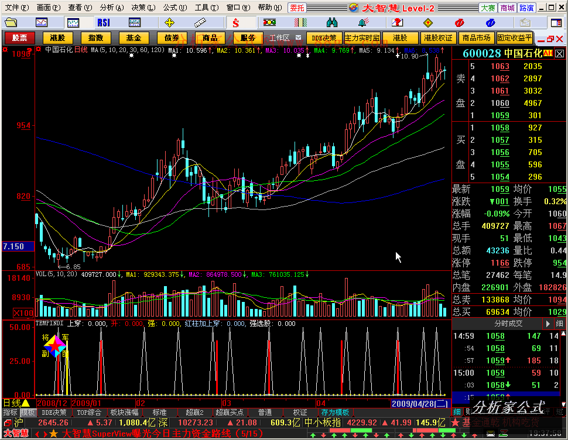The width and height of the screenshot is (568, 440).
Task: Open the DDE决策 workspace button
Action: click(x=324, y=37)
